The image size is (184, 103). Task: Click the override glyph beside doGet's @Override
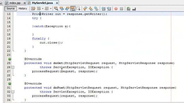(10, 59)
